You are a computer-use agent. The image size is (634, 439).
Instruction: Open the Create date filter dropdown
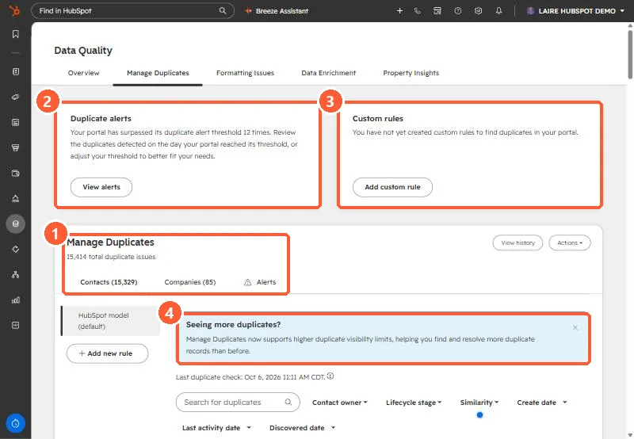542,403
